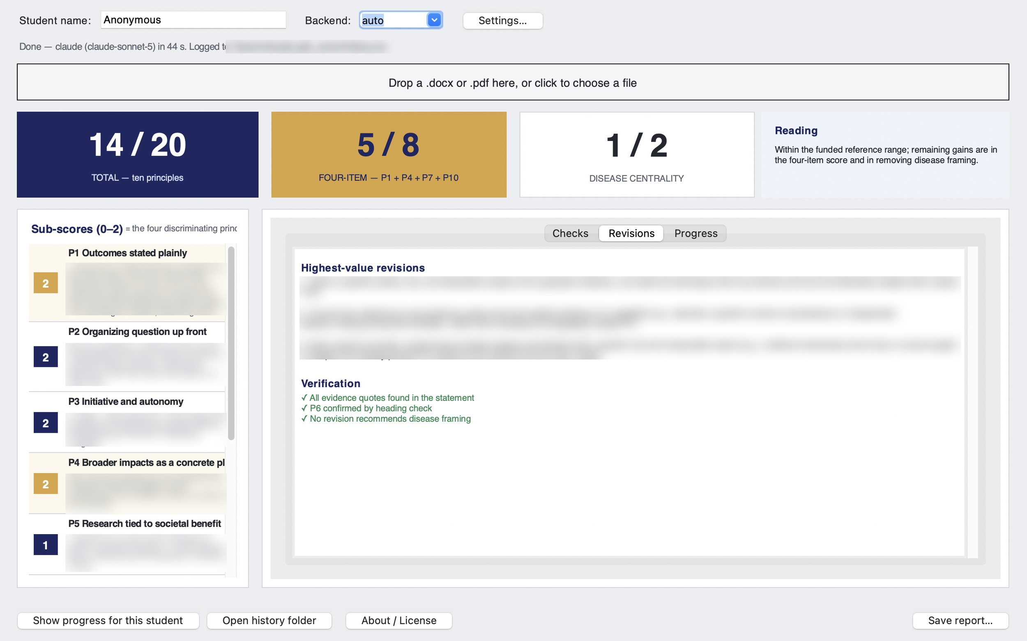Click the P5 score badge showing 1

click(46, 545)
